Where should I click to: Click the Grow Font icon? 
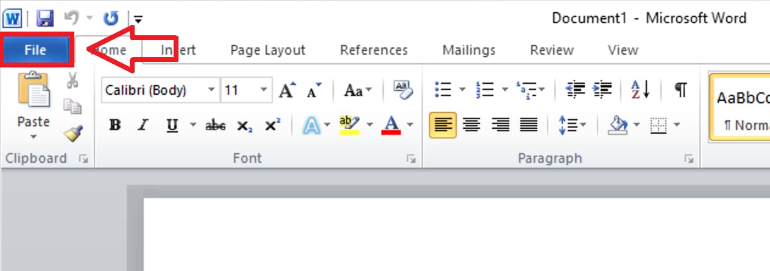[287, 91]
